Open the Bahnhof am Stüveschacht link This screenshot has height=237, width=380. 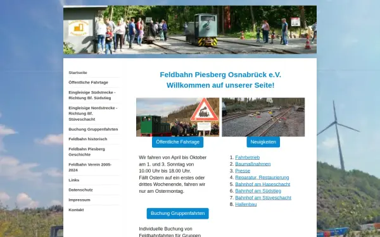tap(263, 198)
